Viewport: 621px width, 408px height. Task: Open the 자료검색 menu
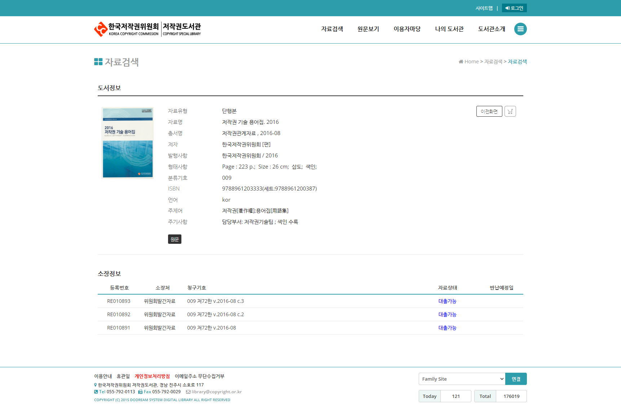tap(332, 29)
